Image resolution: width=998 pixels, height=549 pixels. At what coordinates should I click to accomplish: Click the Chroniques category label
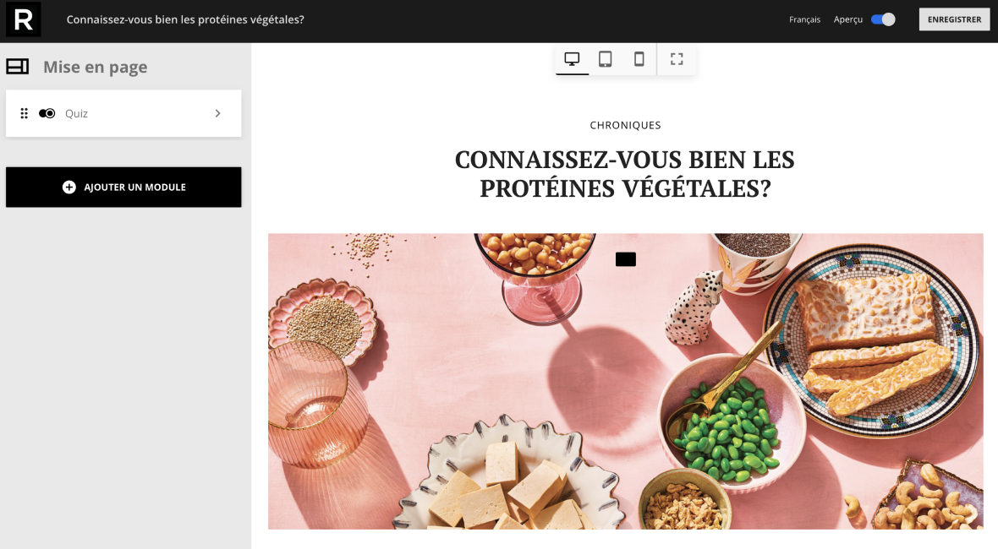(625, 125)
